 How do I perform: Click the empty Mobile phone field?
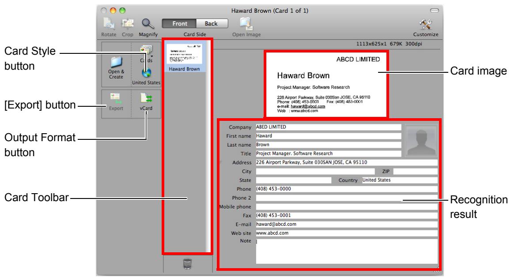tap(346, 207)
